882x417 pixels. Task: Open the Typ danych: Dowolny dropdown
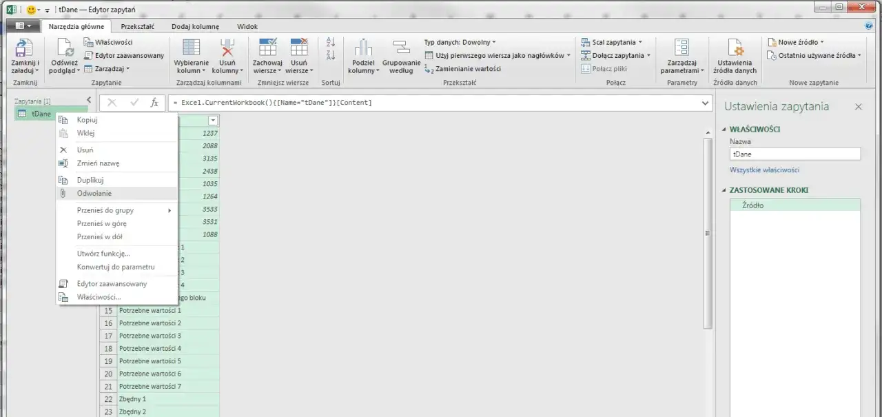point(460,42)
